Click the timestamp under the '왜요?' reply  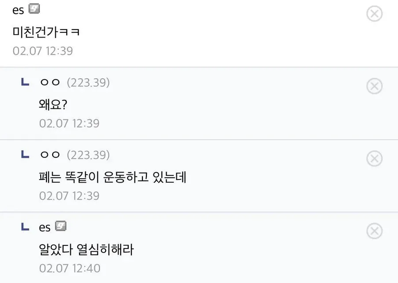pos(69,123)
